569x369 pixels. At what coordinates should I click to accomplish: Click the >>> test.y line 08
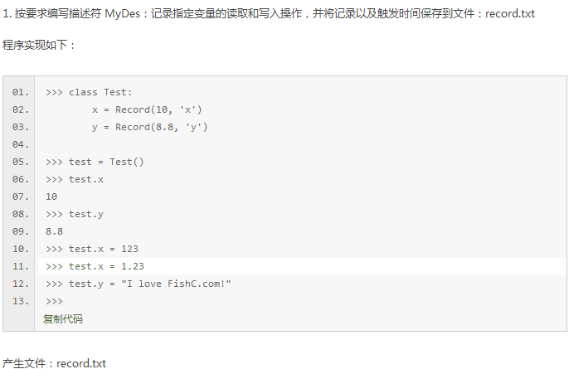pyautogui.click(x=75, y=214)
